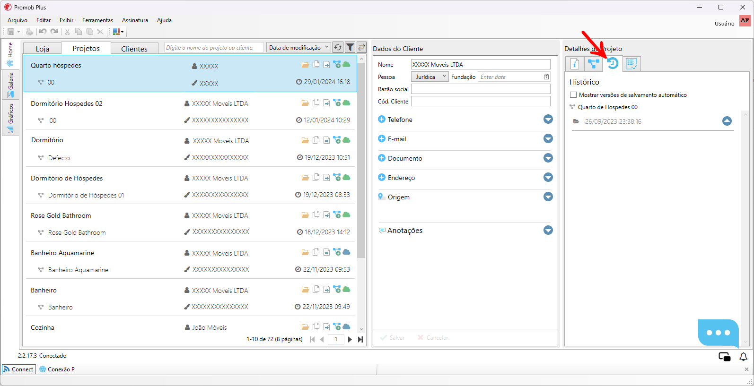Viewport: 754px width, 386px height.
Task: Open the calendar picker for Fundação
Action: [546, 77]
